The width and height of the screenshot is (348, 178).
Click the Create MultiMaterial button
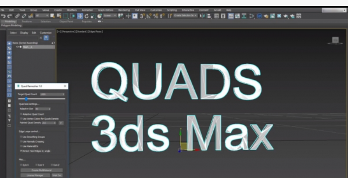pyautogui.click(x=41, y=170)
